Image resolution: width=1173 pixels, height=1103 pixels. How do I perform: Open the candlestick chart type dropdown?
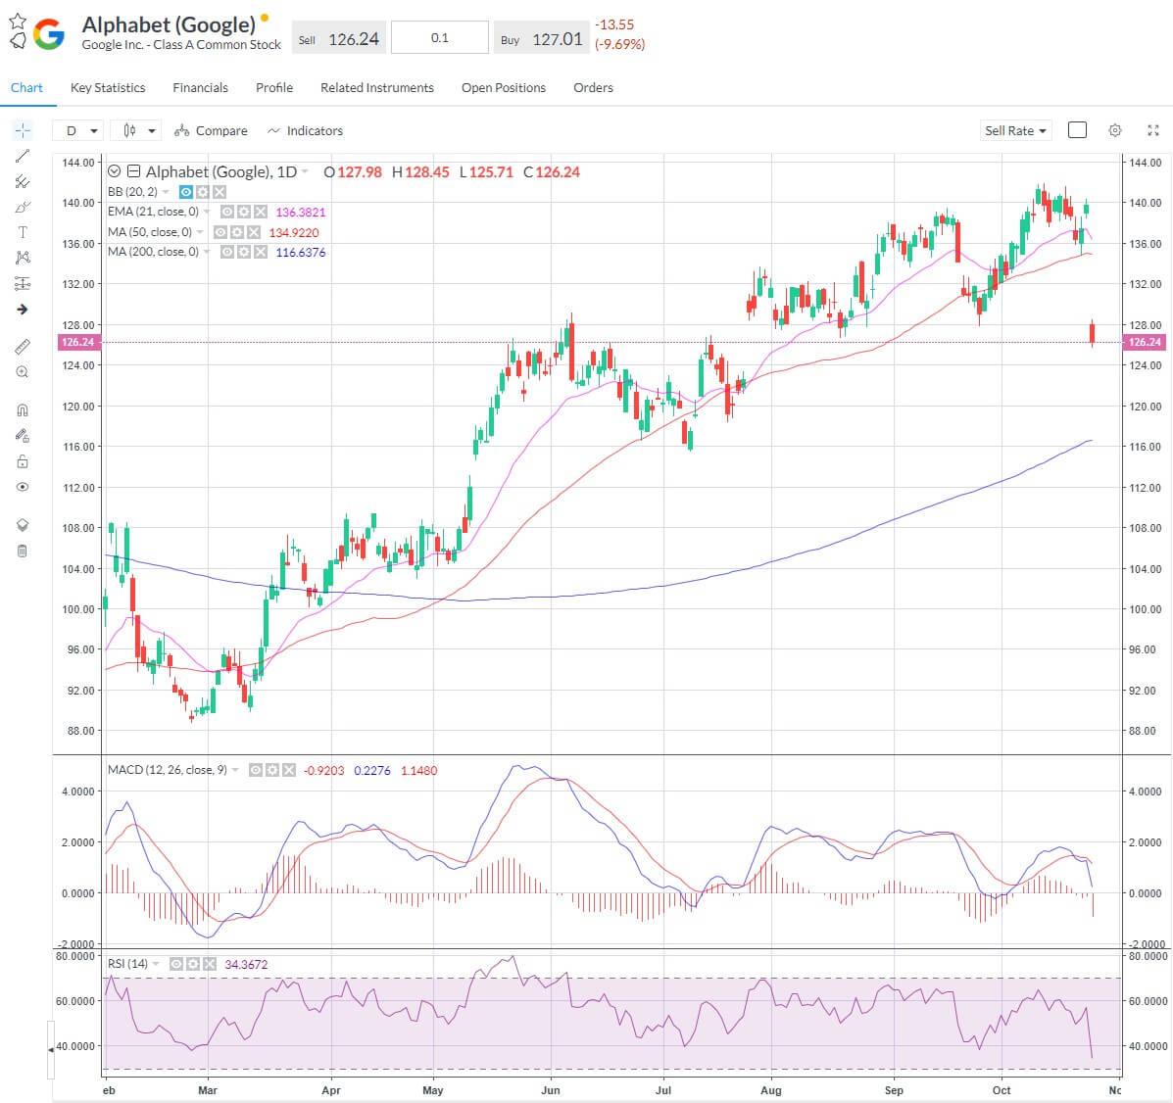tap(136, 131)
